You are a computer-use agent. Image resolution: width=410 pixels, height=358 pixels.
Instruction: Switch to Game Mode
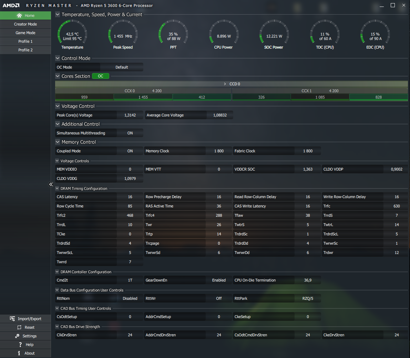coord(25,33)
